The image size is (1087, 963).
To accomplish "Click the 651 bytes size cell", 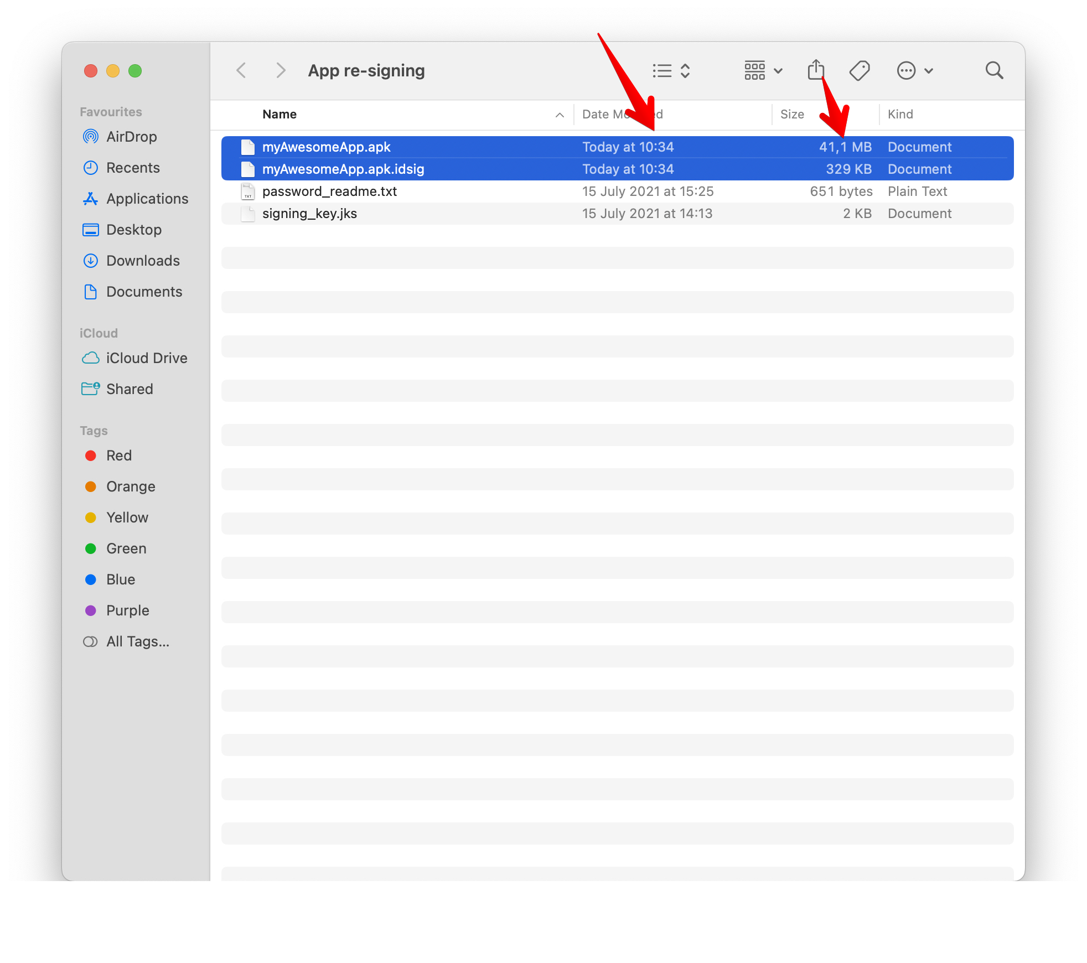I will click(x=841, y=191).
